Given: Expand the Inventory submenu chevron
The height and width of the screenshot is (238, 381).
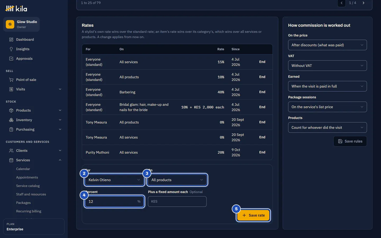Looking at the screenshot, I should pyautogui.click(x=60, y=120).
